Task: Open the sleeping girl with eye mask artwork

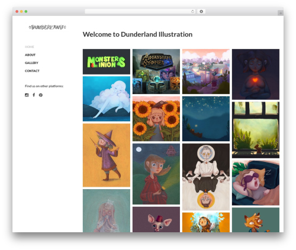Action: tap(256, 183)
